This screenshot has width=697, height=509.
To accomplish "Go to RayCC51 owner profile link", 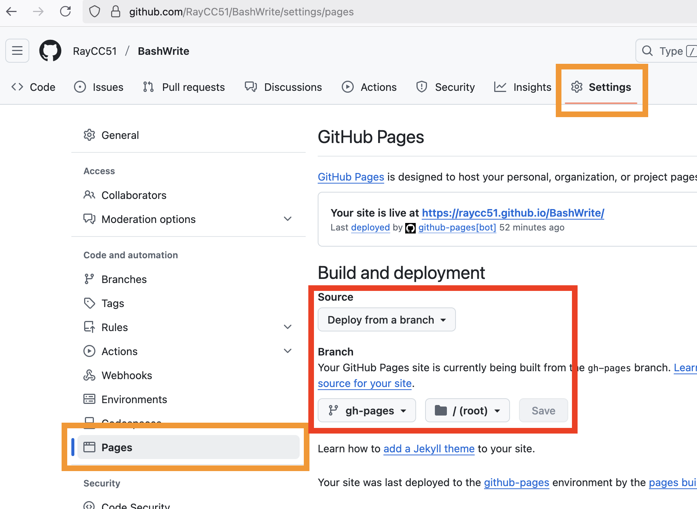I will (x=95, y=51).
